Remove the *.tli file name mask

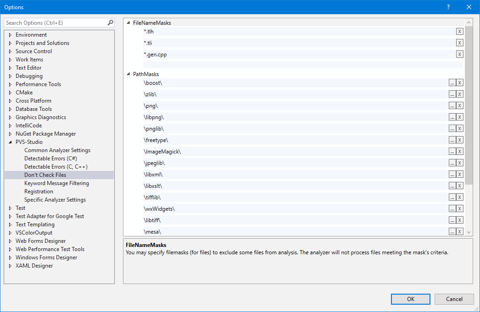(x=459, y=43)
